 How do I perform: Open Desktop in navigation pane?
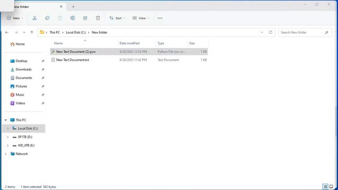[18, 61]
